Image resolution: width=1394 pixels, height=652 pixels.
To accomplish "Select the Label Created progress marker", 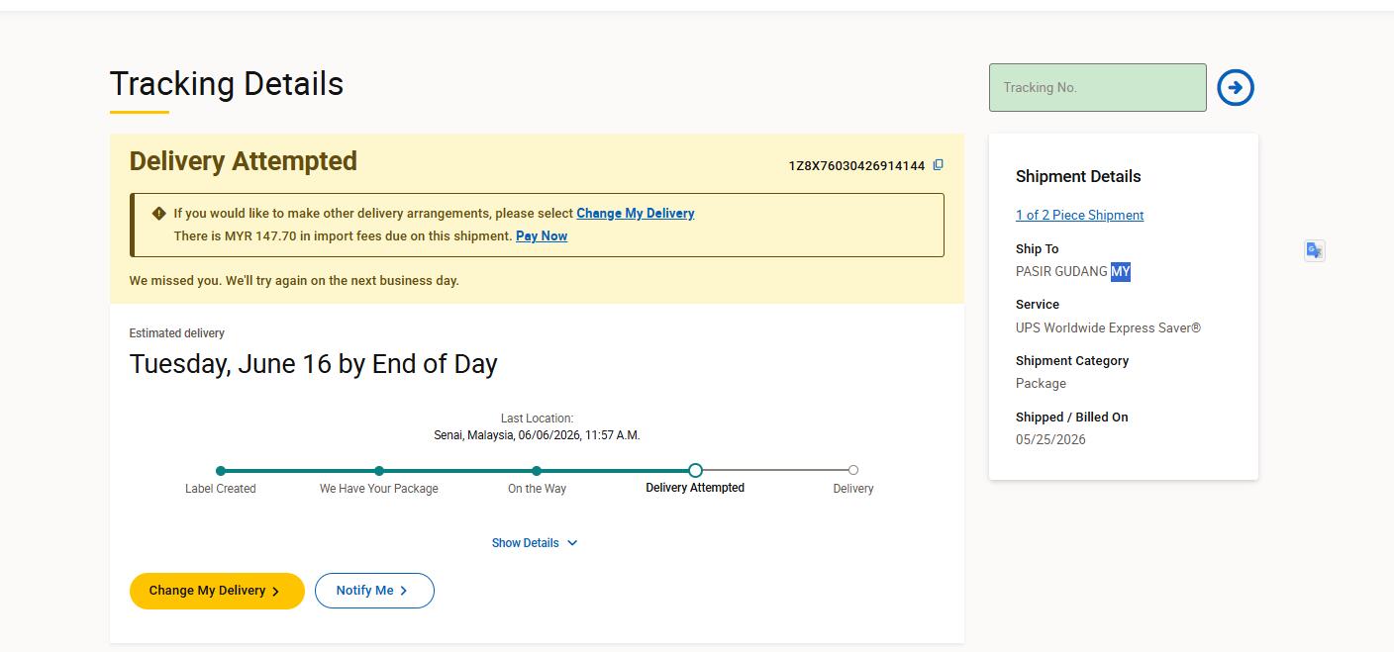I will tap(221, 471).
